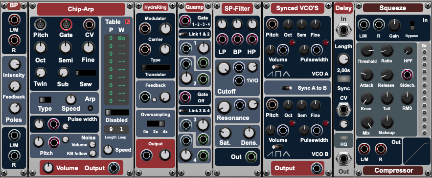
Task: Click the Noise Pitch input jack on Chip-Arp
Action: coord(54,142)
